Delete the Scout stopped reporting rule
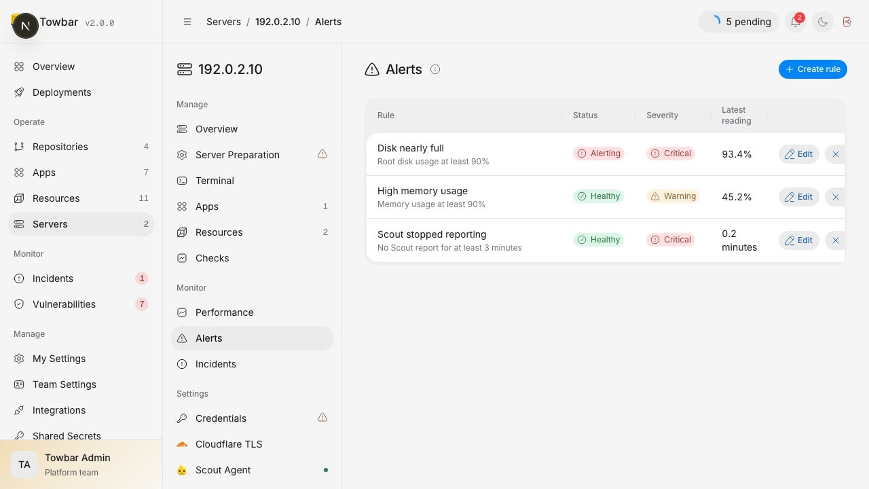The width and height of the screenshot is (869, 489). click(x=835, y=240)
